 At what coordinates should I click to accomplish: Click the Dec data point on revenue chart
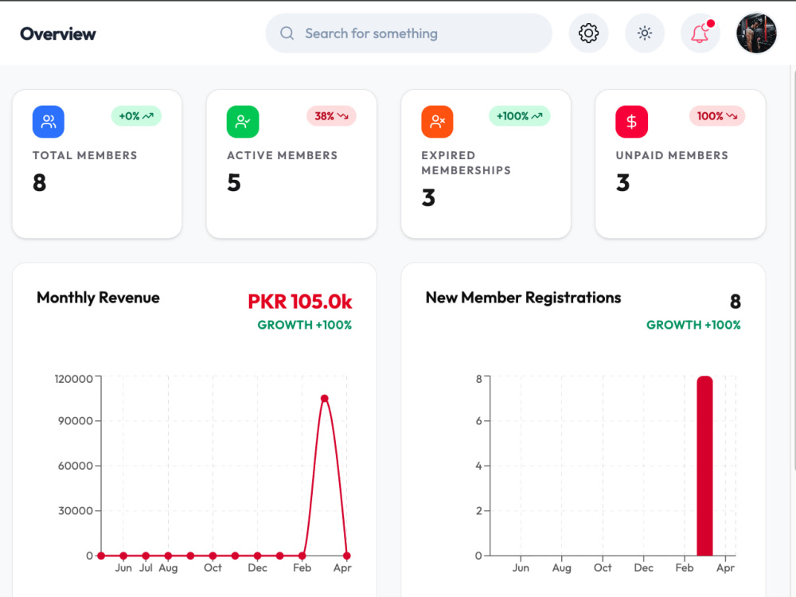point(257,556)
